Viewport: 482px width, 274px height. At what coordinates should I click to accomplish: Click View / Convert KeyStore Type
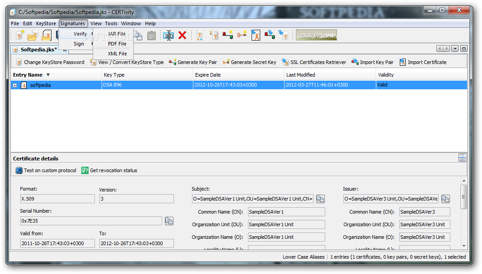click(x=127, y=62)
